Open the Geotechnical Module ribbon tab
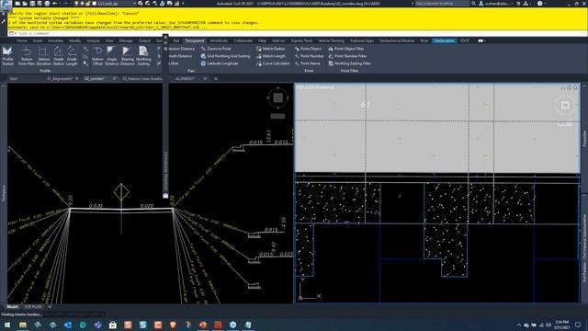 point(397,40)
